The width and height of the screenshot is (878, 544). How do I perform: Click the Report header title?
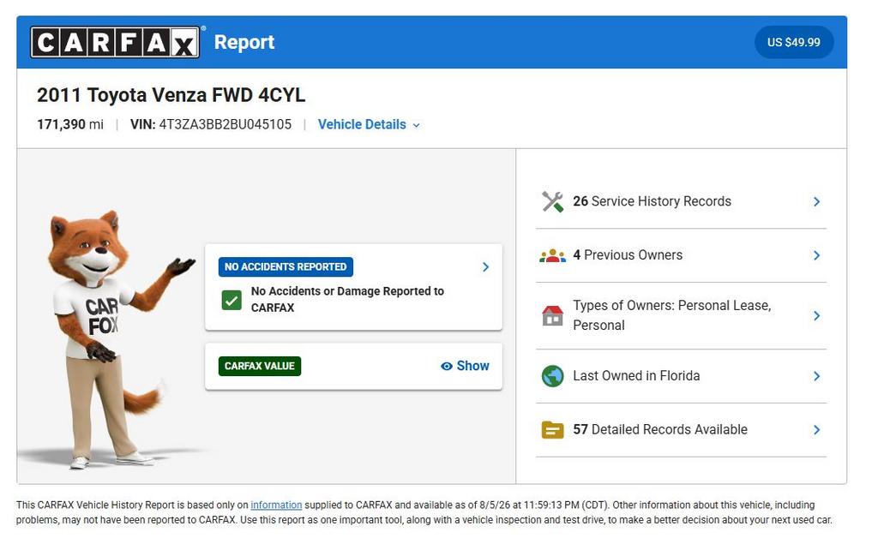244,42
